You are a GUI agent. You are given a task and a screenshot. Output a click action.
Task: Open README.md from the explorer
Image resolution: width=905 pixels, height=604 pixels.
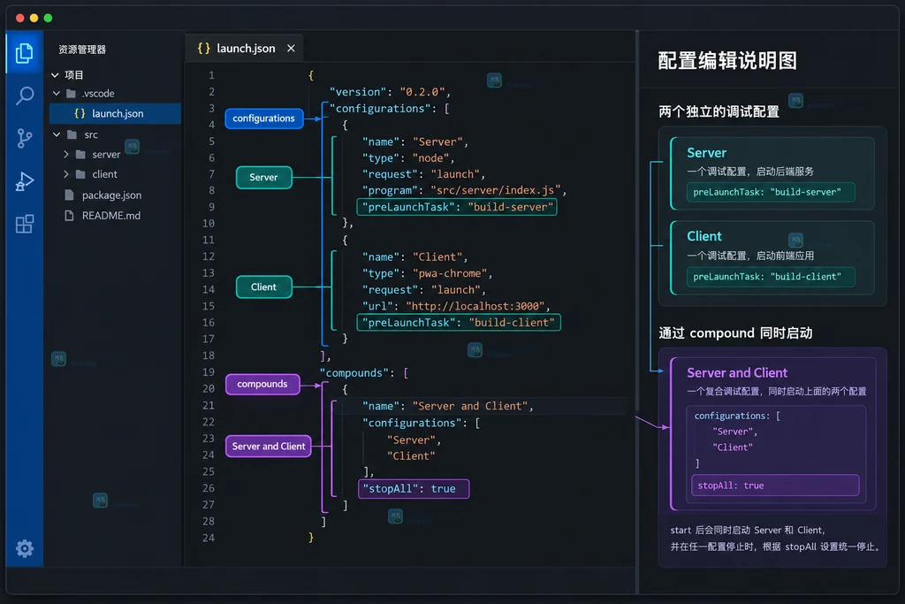click(110, 216)
